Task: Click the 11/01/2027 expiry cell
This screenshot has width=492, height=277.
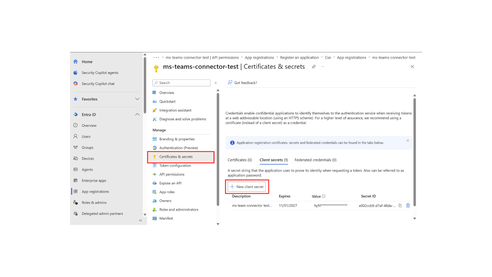Action: [x=288, y=205]
